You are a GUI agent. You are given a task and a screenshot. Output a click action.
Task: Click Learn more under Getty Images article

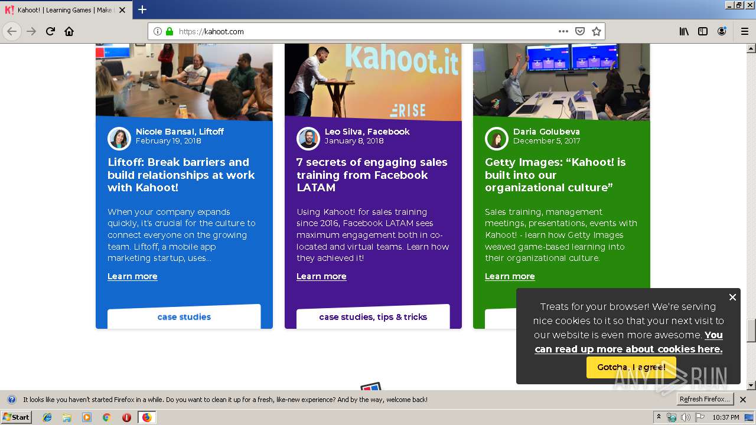pos(510,276)
